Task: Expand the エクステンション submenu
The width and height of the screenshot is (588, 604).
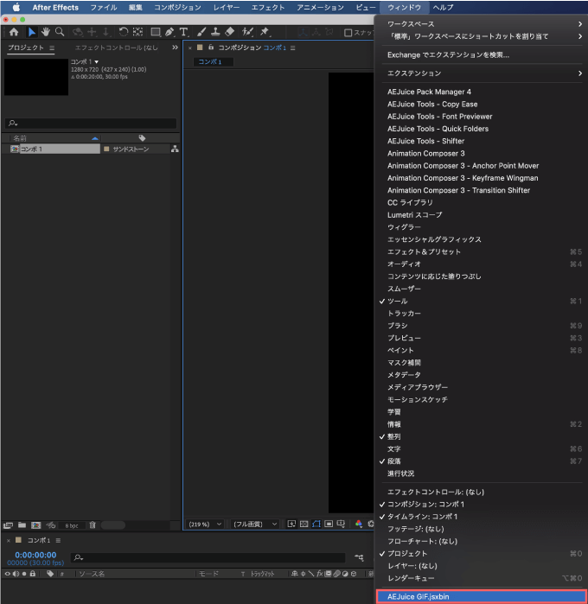Action: click(482, 73)
